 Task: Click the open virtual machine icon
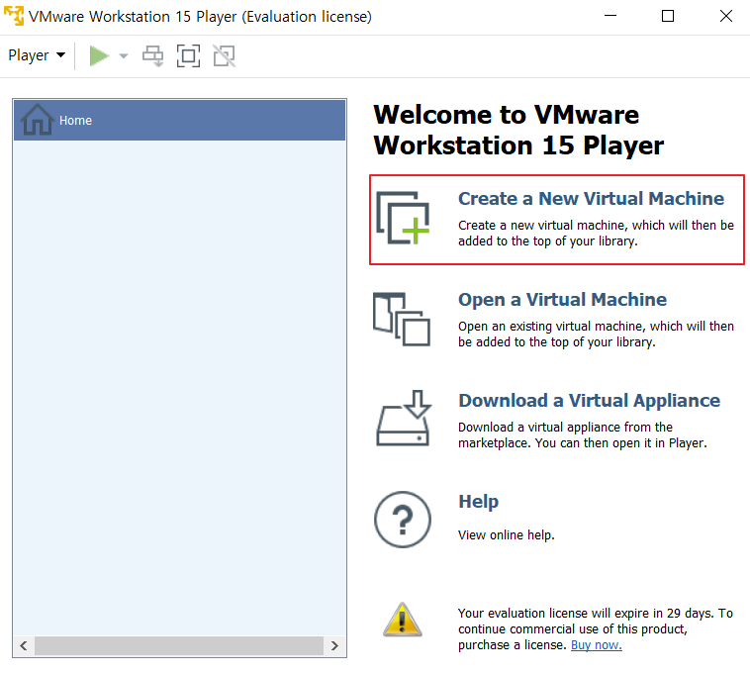click(x=402, y=319)
